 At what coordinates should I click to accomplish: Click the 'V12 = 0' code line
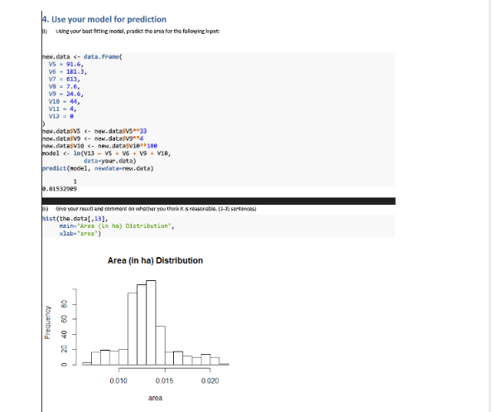[61, 117]
